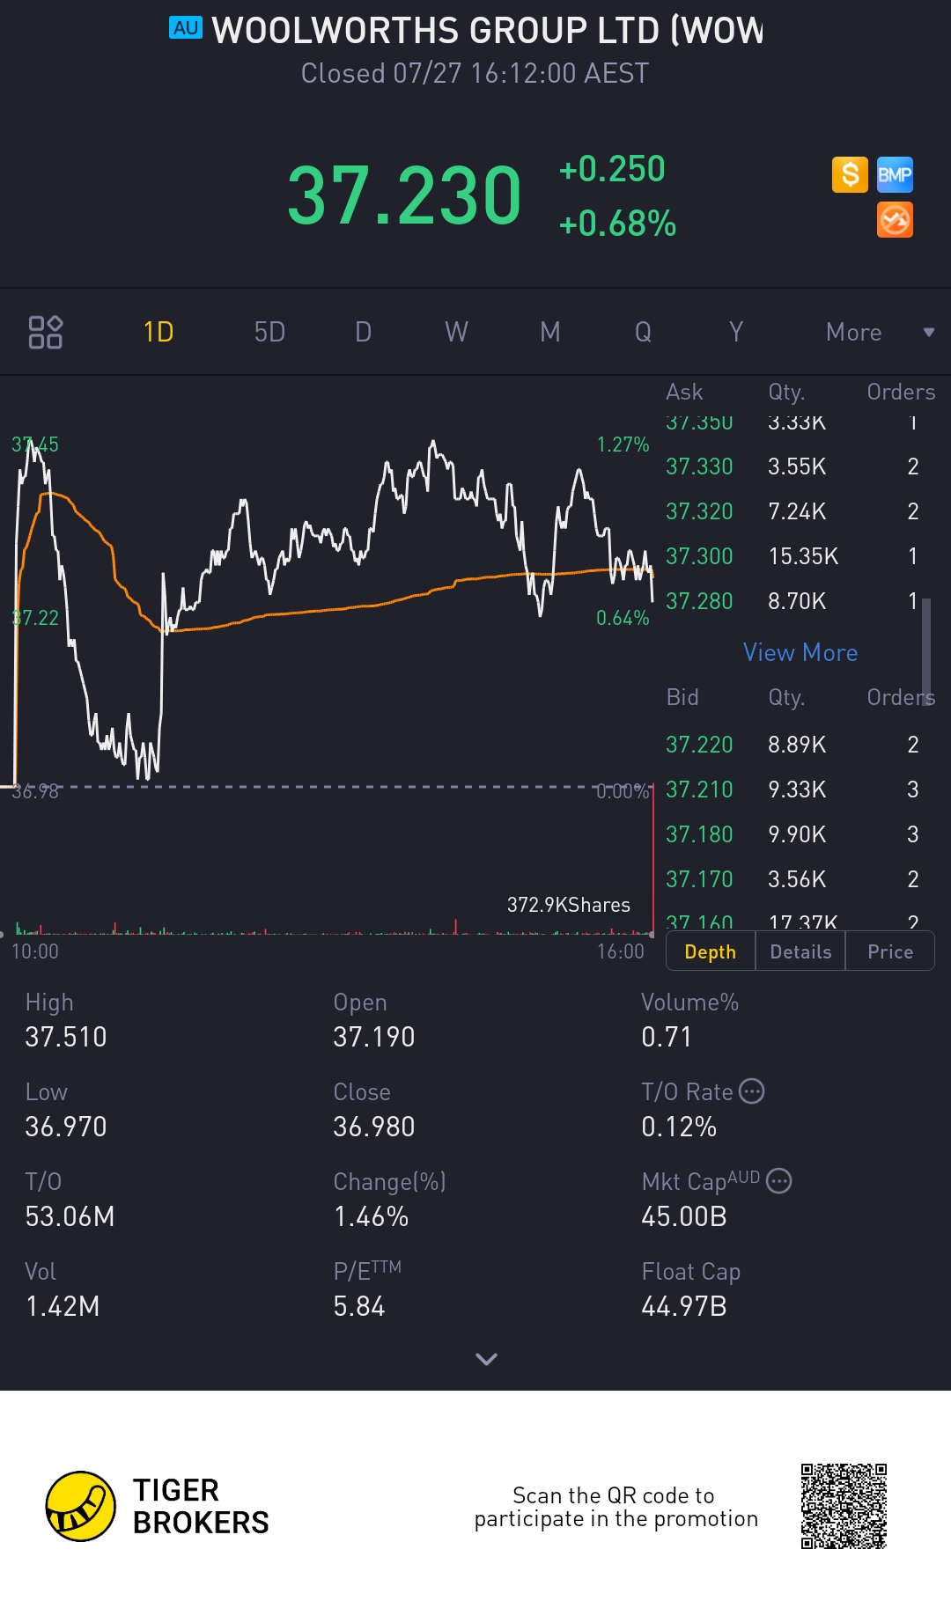Tap the Tiger Brokers logo

click(x=157, y=1506)
